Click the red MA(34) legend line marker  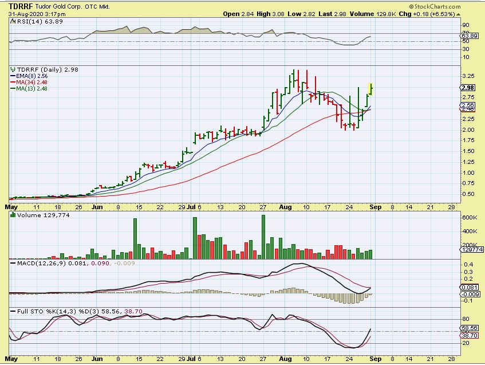[x=13, y=82]
